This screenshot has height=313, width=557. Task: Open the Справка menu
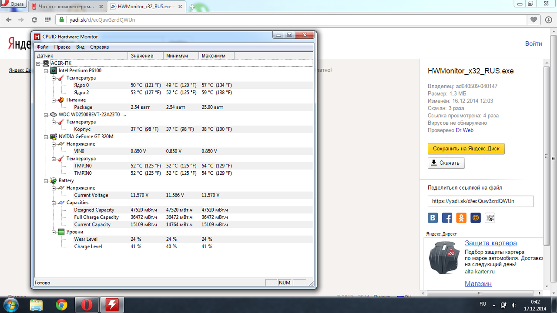99,47
